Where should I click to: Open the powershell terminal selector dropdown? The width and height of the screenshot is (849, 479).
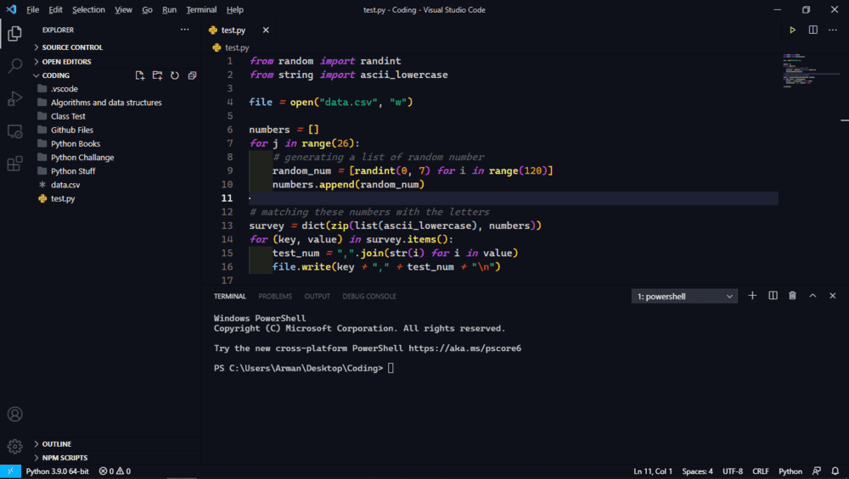pos(685,297)
